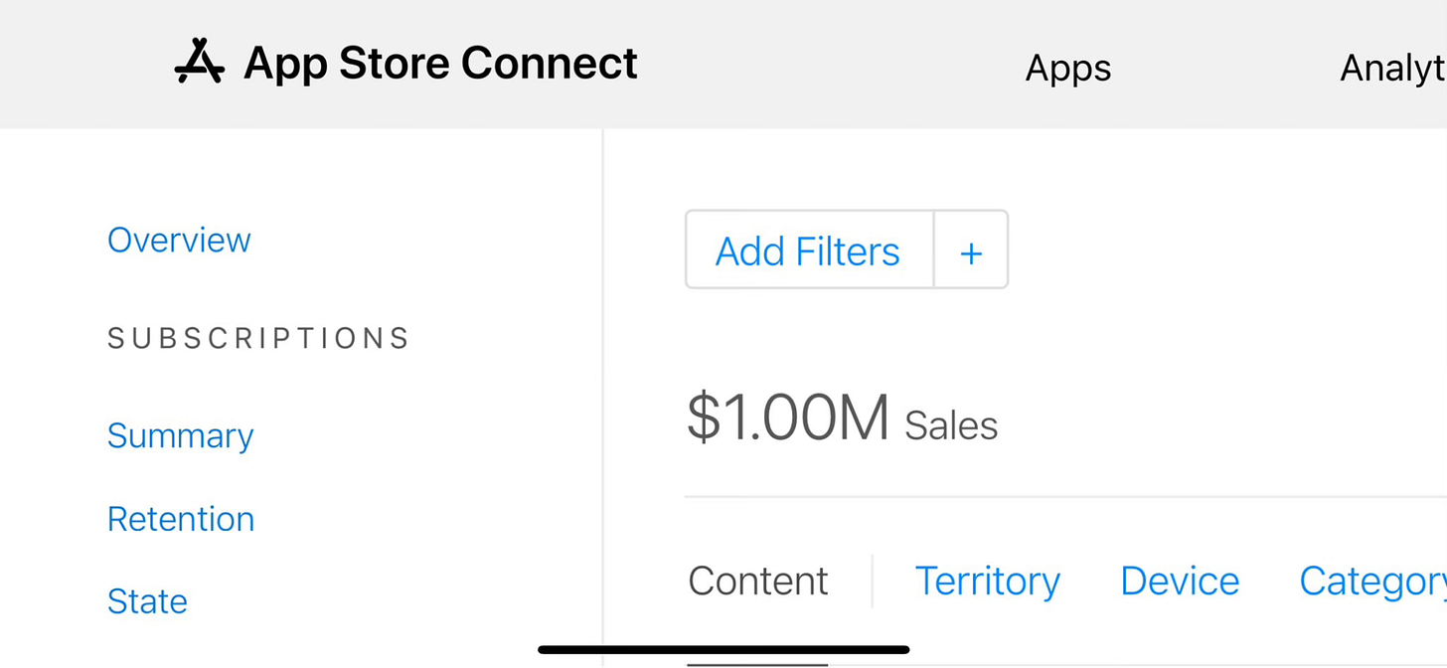Switch to the Device tab
Image resolution: width=1447 pixels, height=668 pixels.
pyautogui.click(x=1180, y=582)
